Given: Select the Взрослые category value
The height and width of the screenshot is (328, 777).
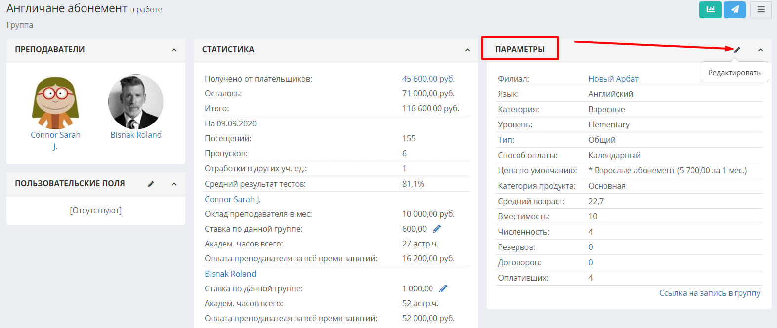Looking at the screenshot, I should click(x=606, y=109).
